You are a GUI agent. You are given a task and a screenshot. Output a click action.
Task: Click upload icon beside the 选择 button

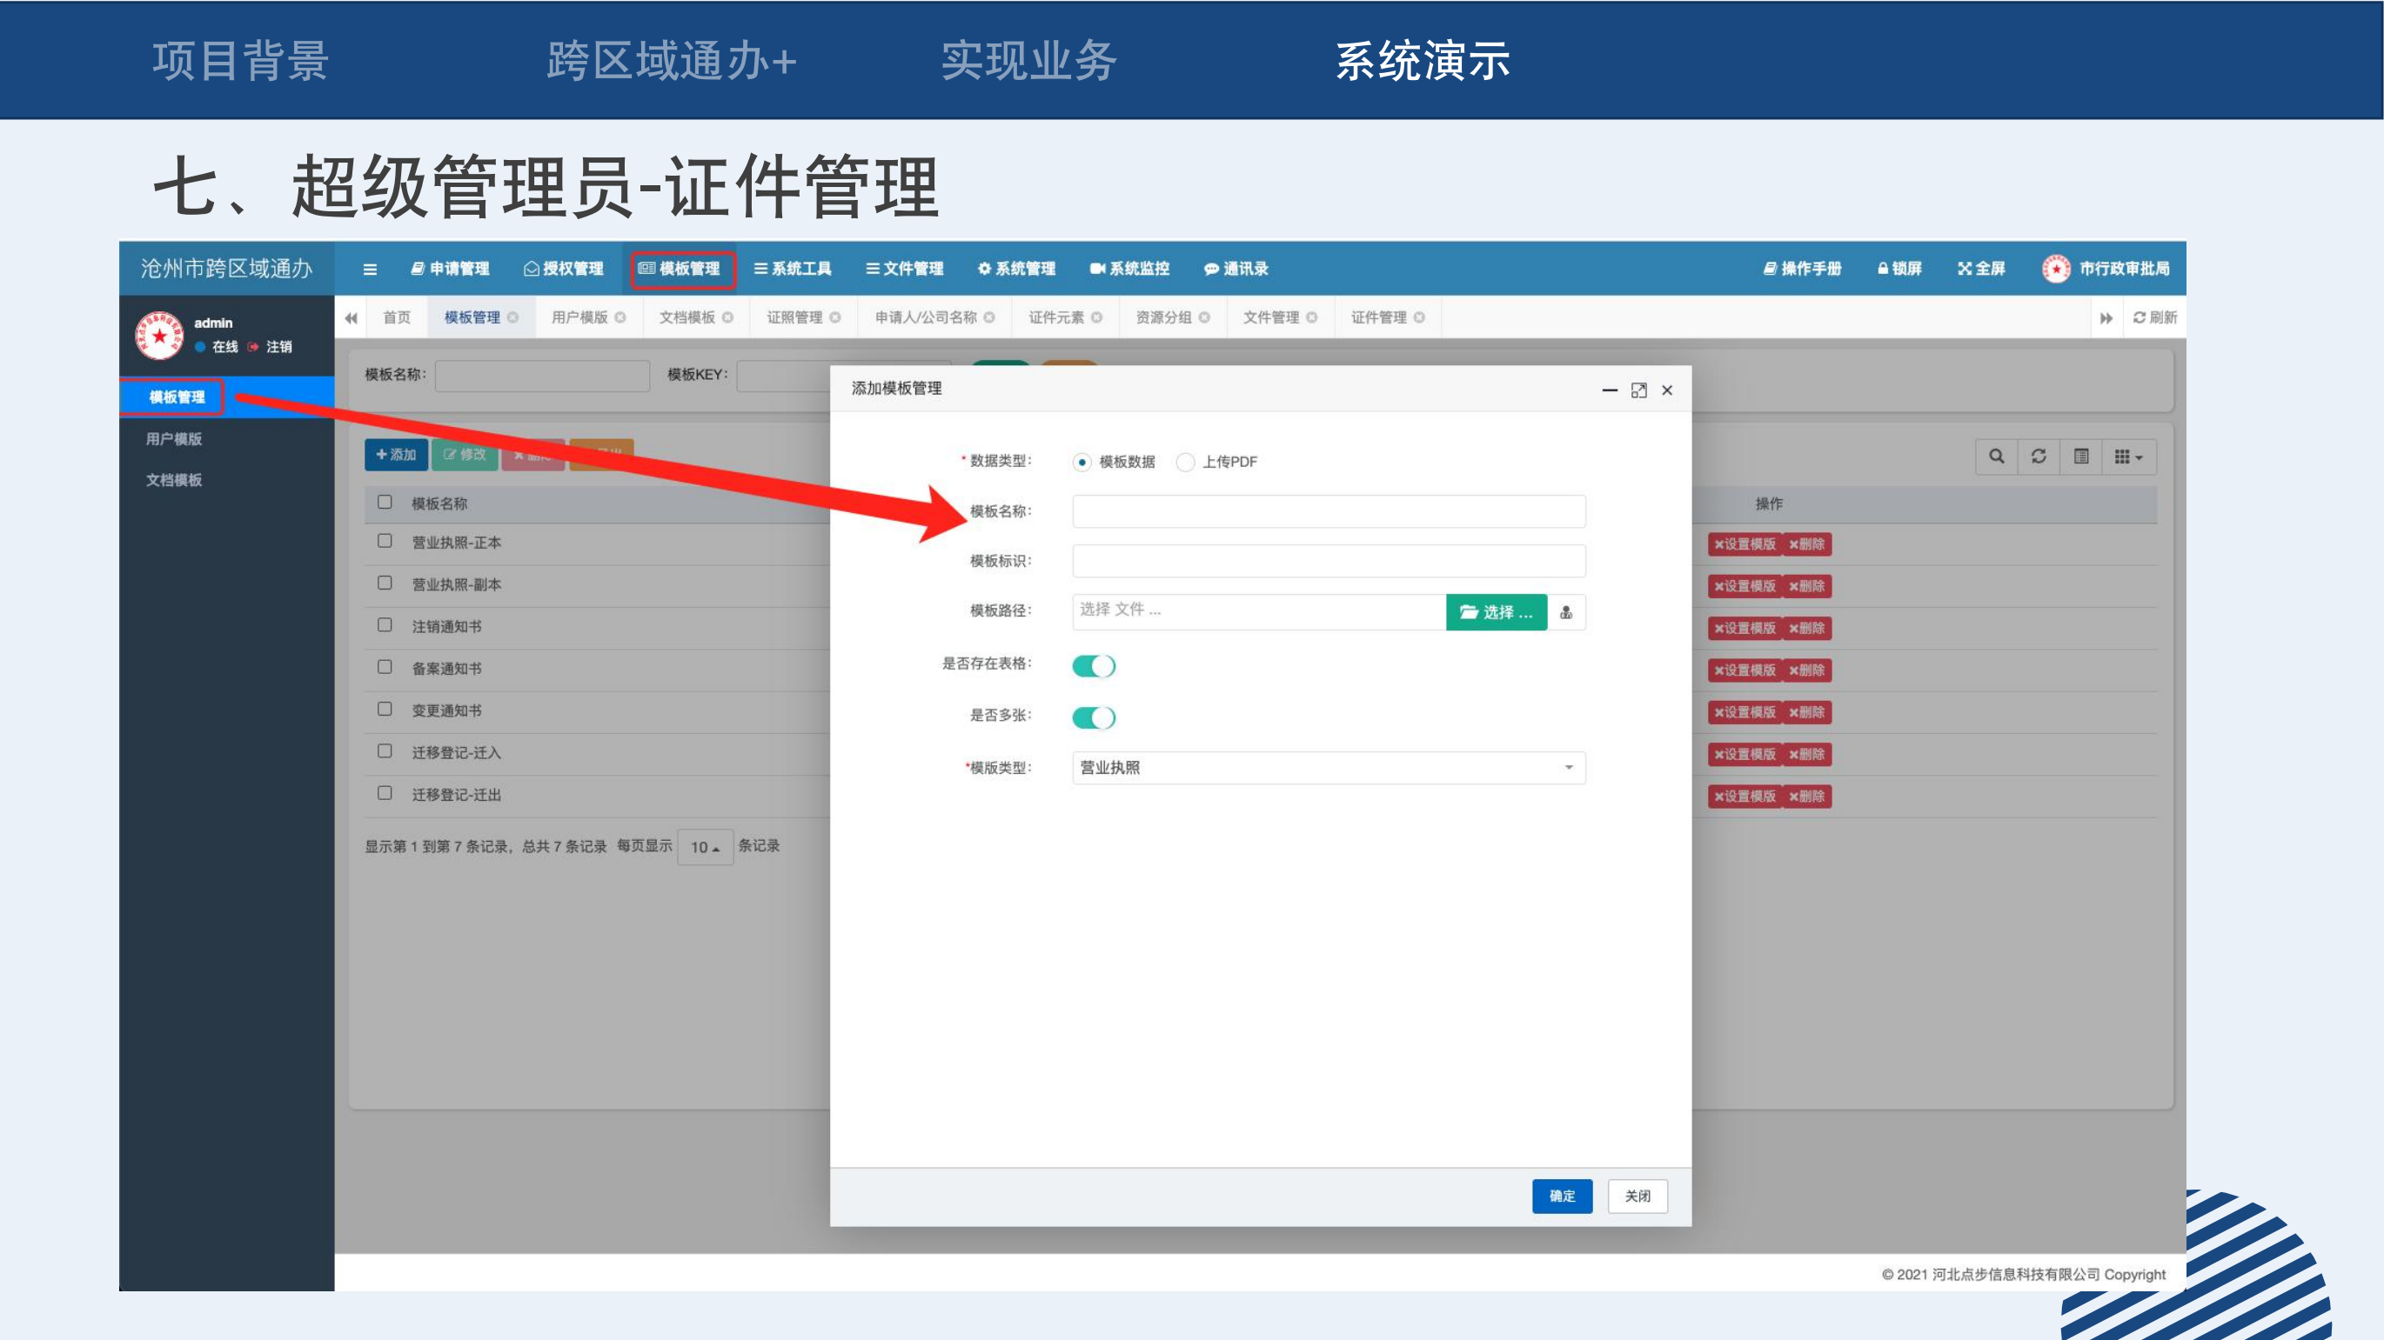coord(1566,612)
